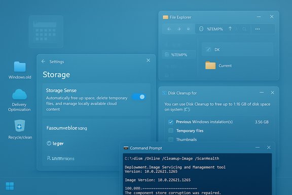Click the 3.56 GB size value
Viewport: 292px width, 195px height.
point(262,122)
